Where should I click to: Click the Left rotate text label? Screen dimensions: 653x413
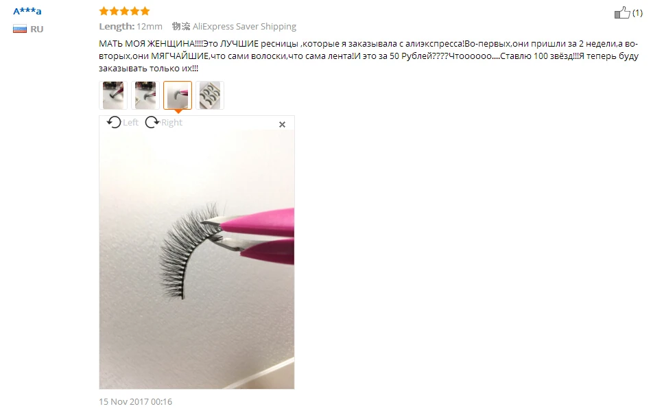(130, 122)
